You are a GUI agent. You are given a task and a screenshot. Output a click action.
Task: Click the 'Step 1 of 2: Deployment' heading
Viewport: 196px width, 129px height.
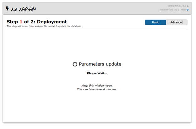tap(37, 22)
